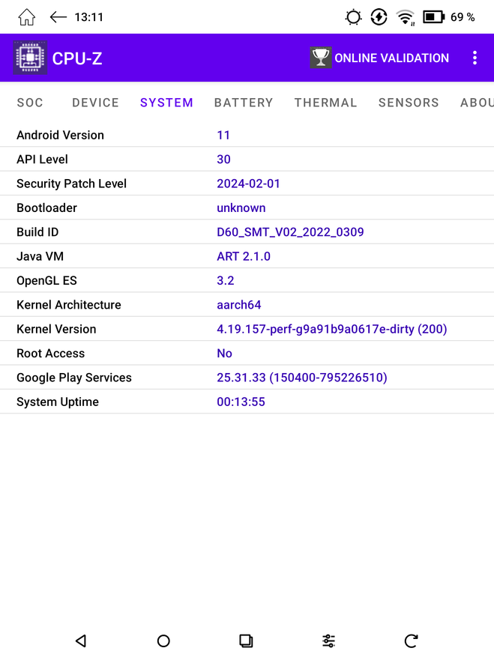Select Kernel Architecture label
Viewport: 494px width, 657px height.
pyautogui.click(x=69, y=305)
